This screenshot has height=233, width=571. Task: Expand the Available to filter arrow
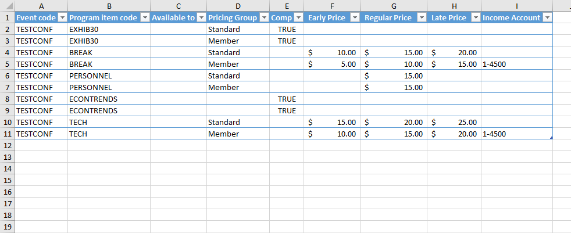(201, 17)
